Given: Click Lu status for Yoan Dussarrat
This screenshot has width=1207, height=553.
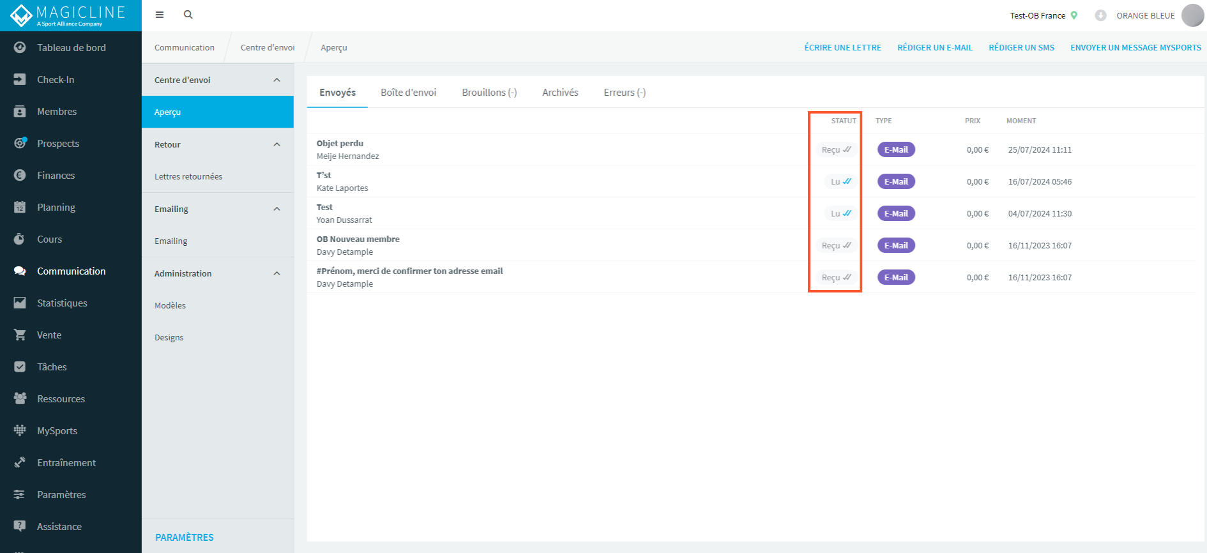Looking at the screenshot, I should [x=840, y=213].
